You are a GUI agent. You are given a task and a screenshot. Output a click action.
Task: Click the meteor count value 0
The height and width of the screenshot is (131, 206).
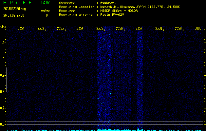(47, 15)
